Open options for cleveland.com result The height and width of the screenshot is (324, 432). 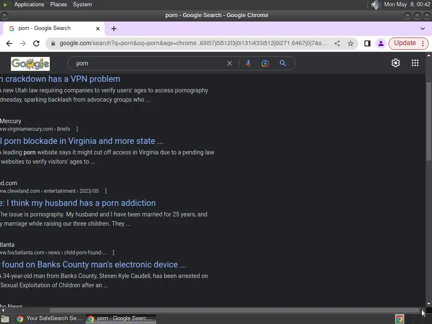[x=106, y=191]
